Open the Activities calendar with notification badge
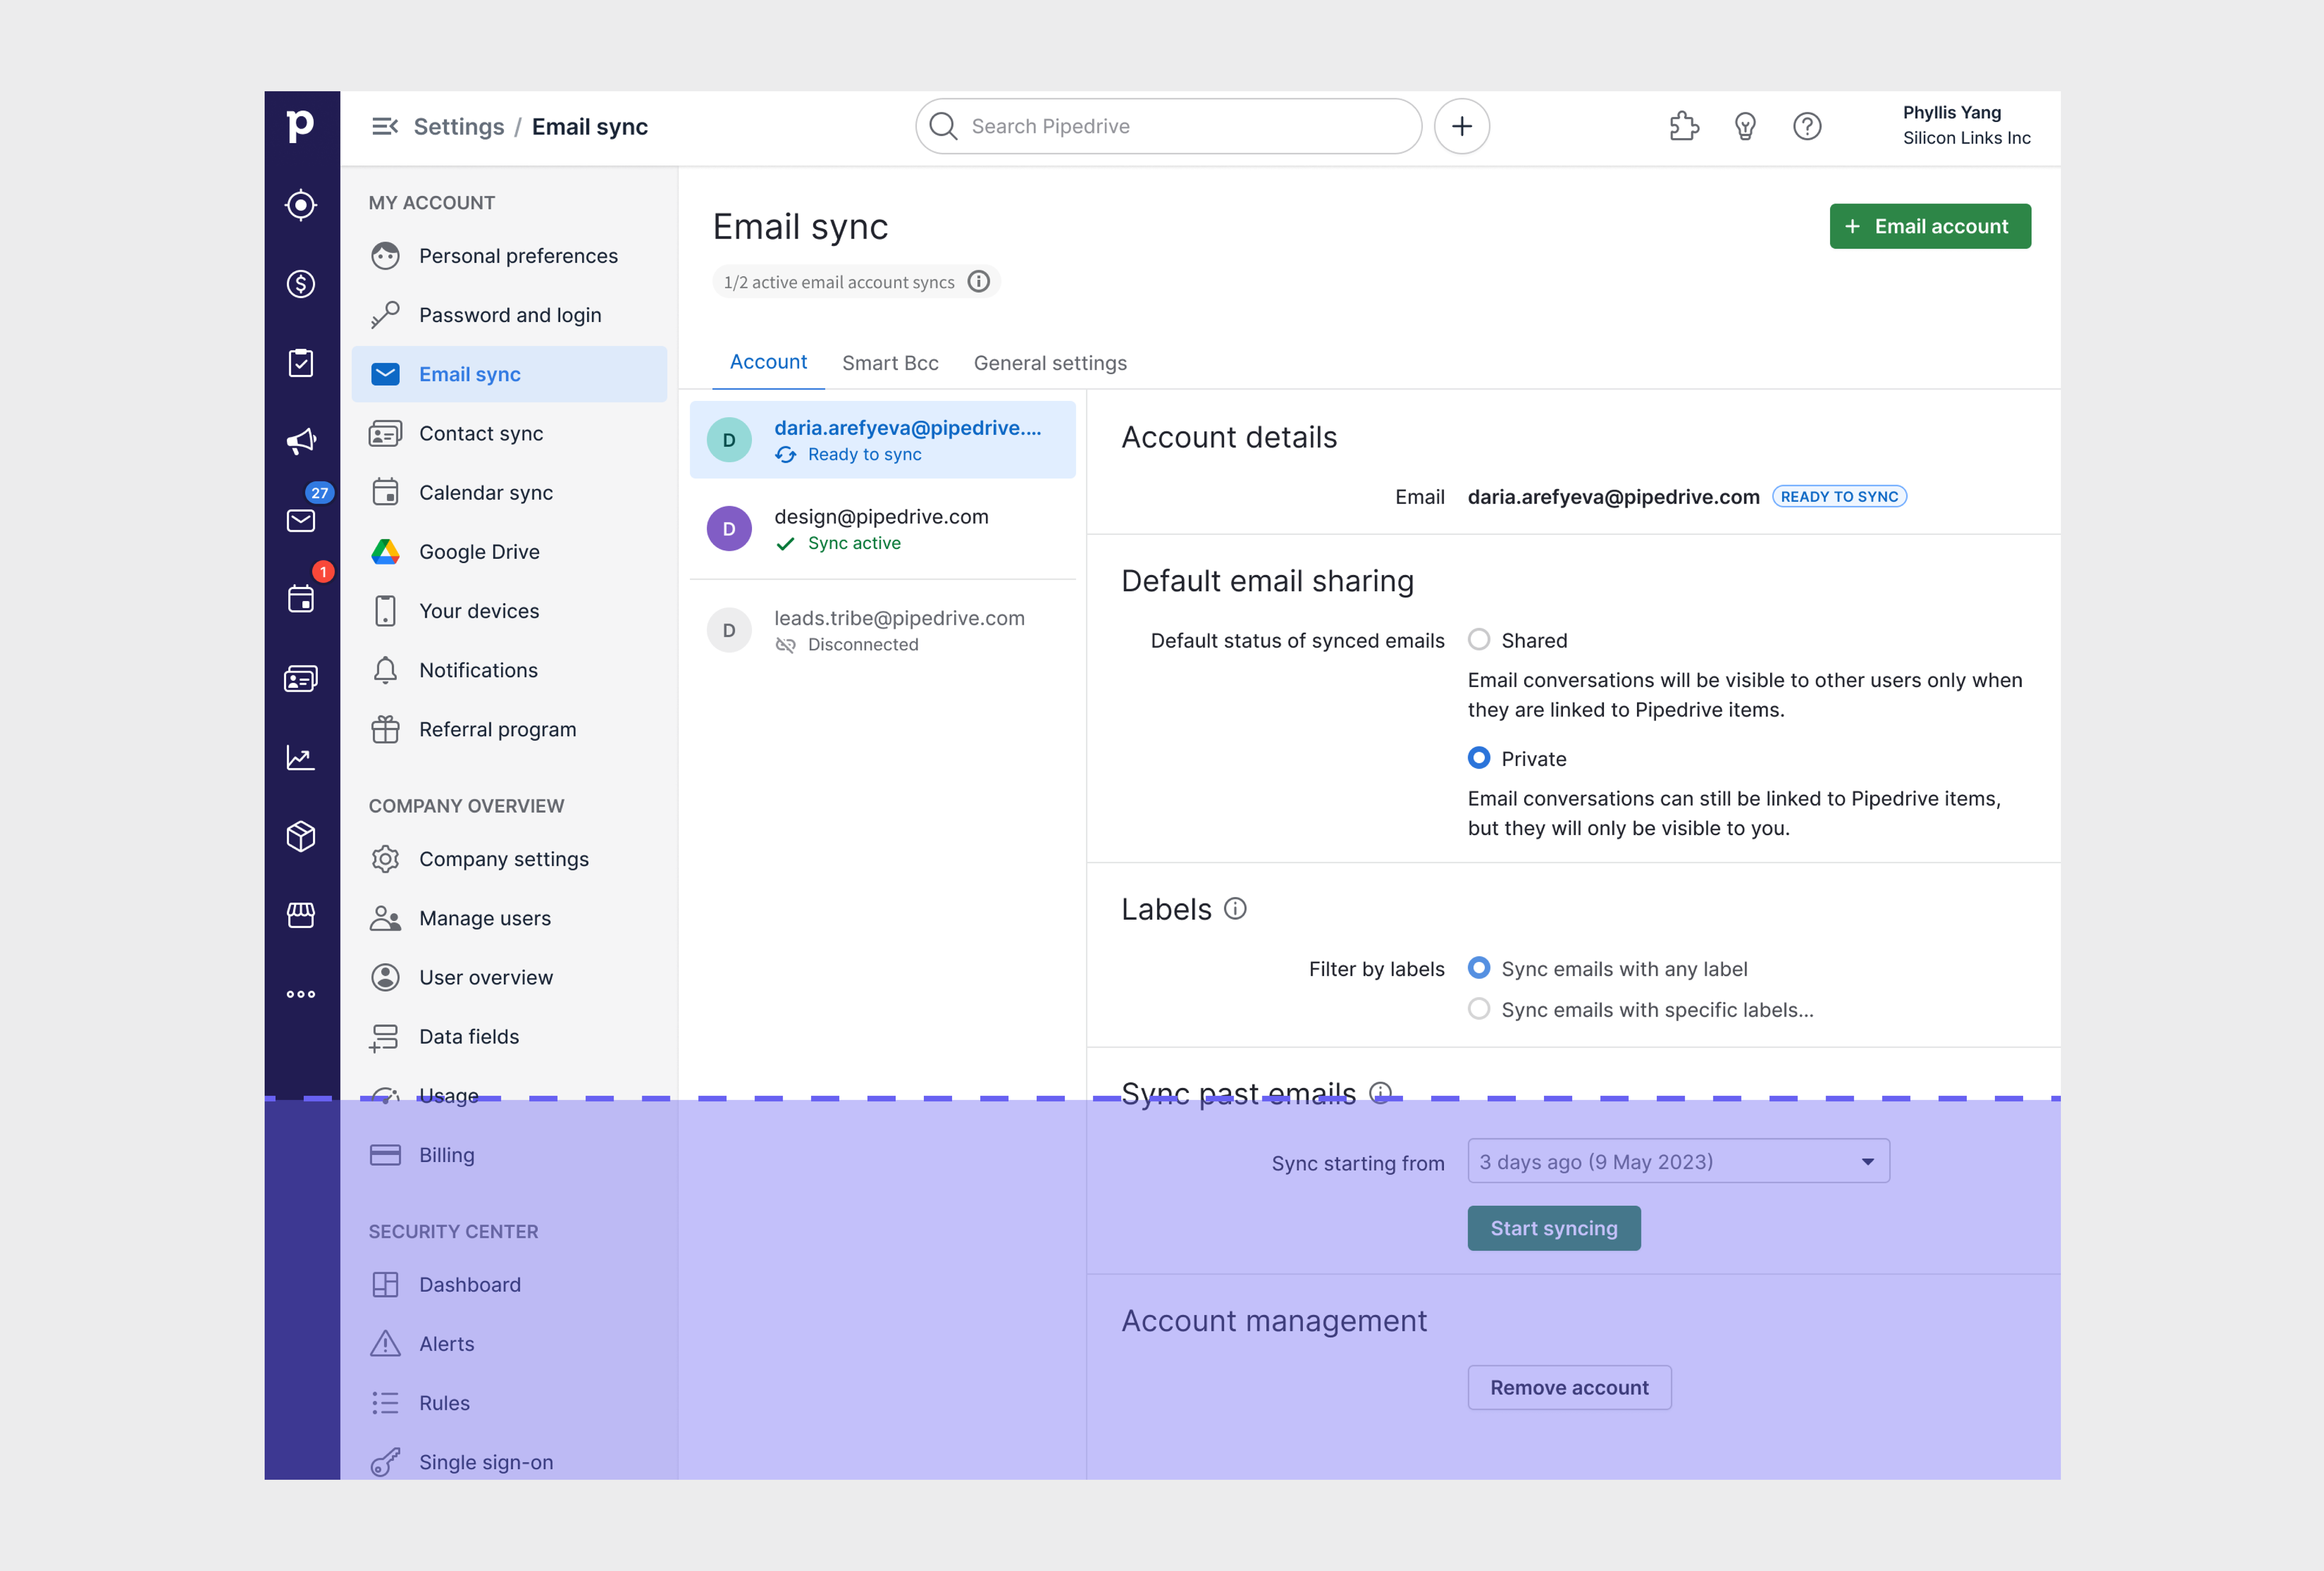Screen dimensions: 2324x1571 coord(301,598)
